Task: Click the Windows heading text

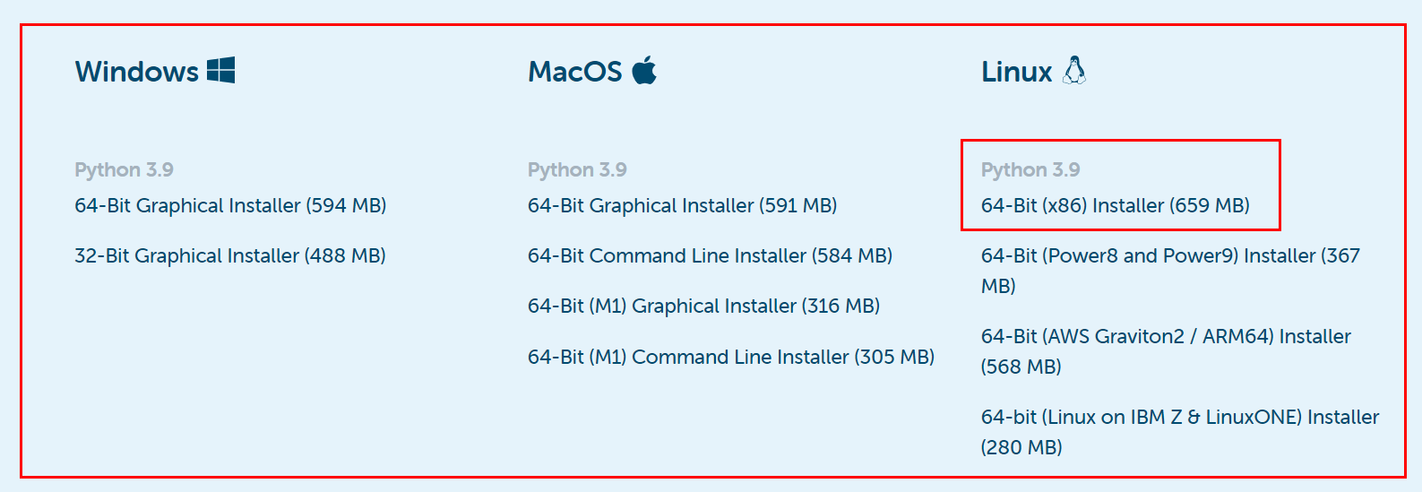Action: (137, 72)
